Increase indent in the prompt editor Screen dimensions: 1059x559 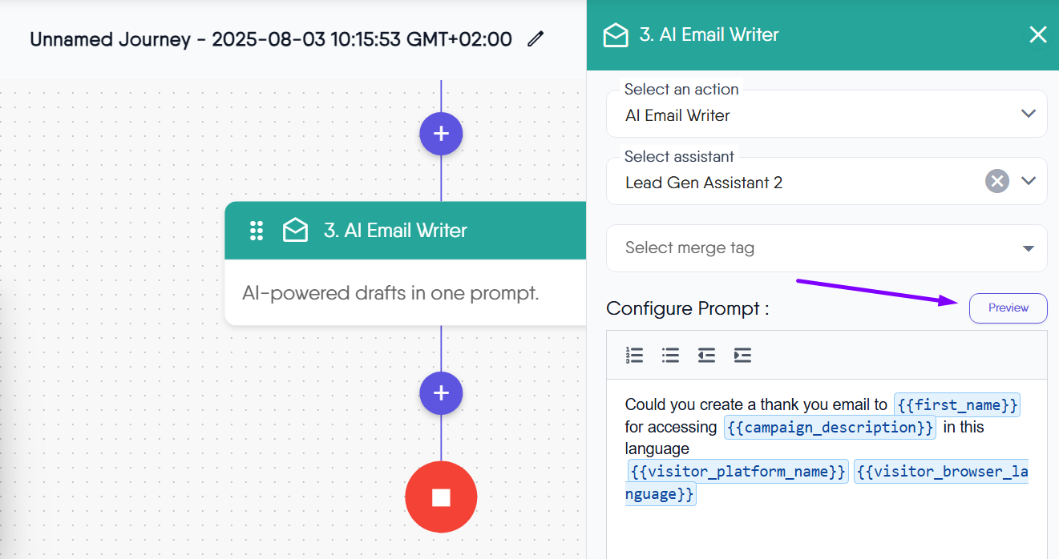pyautogui.click(x=742, y=356)
